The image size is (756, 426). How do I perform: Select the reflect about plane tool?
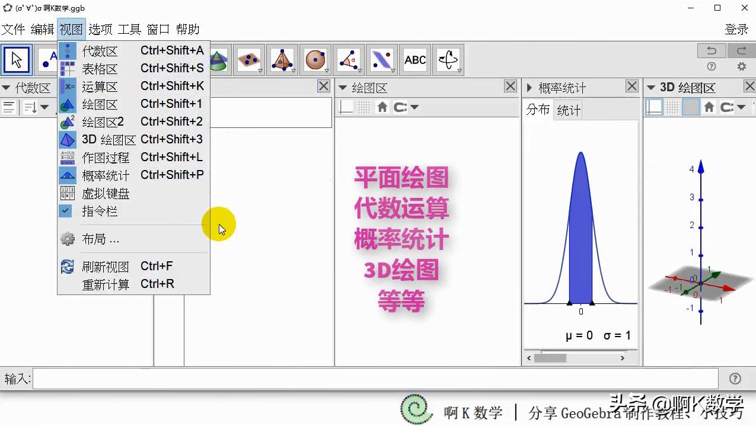[381, 59]
